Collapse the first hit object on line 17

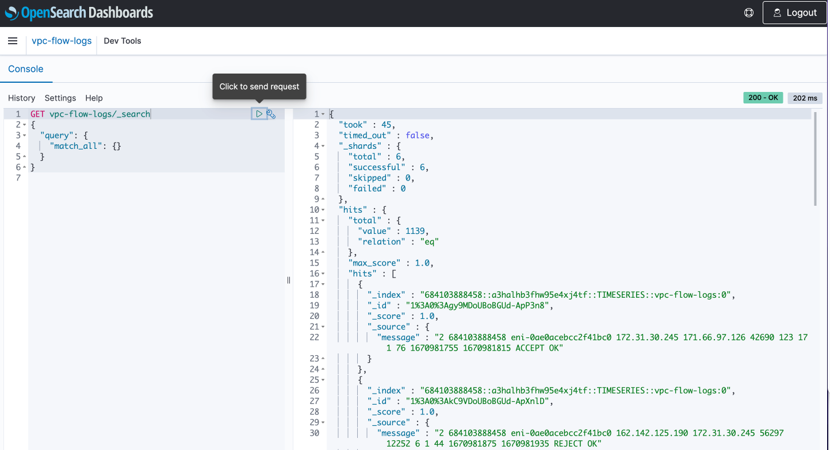323,284
